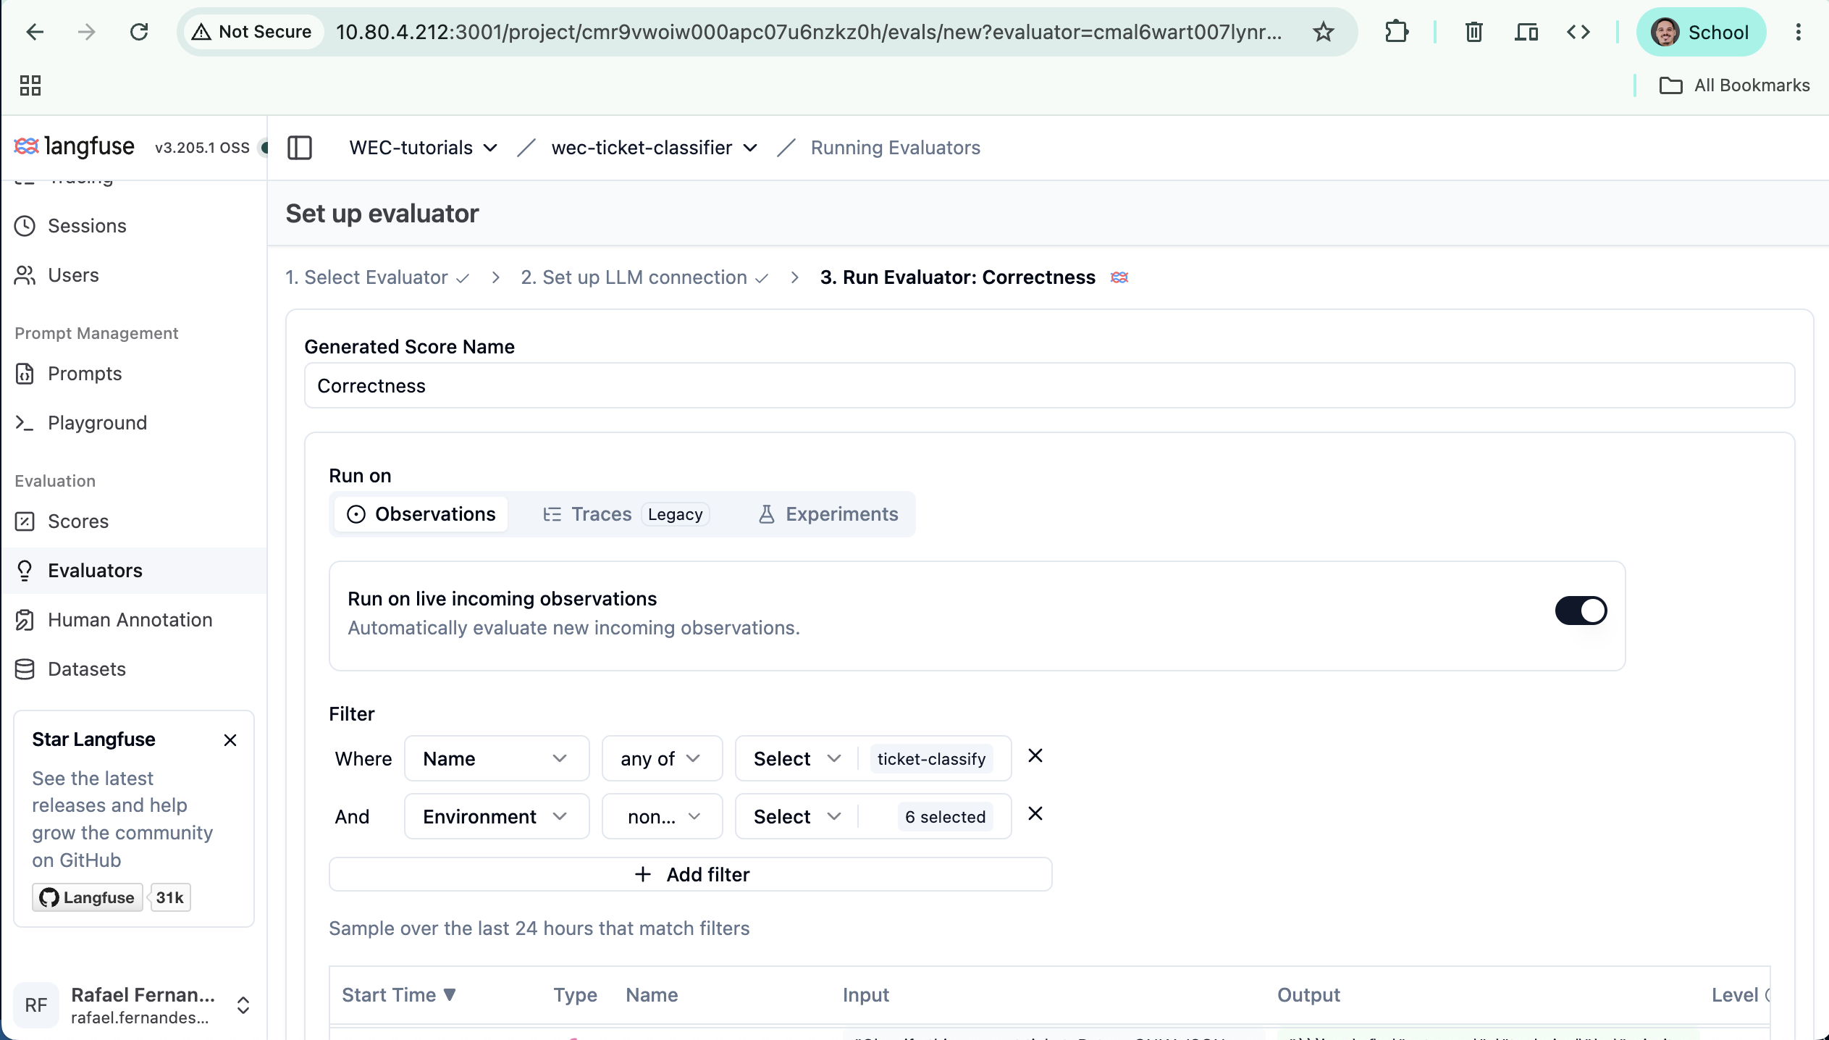
Task: Select the Observations run-on tab
Action: (x=421, y=514)
